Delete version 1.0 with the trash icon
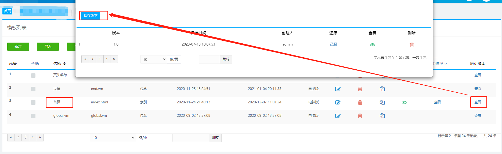The height and width of the screenshot is (154, 502). (x=411, y=45)
